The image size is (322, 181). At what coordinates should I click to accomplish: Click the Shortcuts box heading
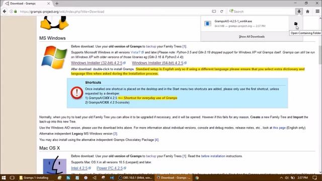point(93,82)
